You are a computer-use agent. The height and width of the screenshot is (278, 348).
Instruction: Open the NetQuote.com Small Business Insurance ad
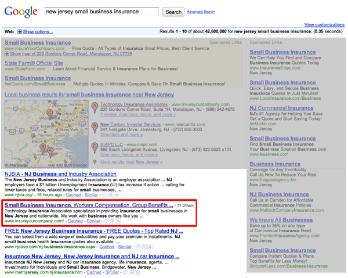point(38,78)
